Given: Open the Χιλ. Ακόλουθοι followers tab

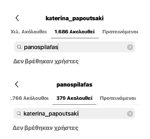Looking at the screenshot, I should [x=29, y=32].
